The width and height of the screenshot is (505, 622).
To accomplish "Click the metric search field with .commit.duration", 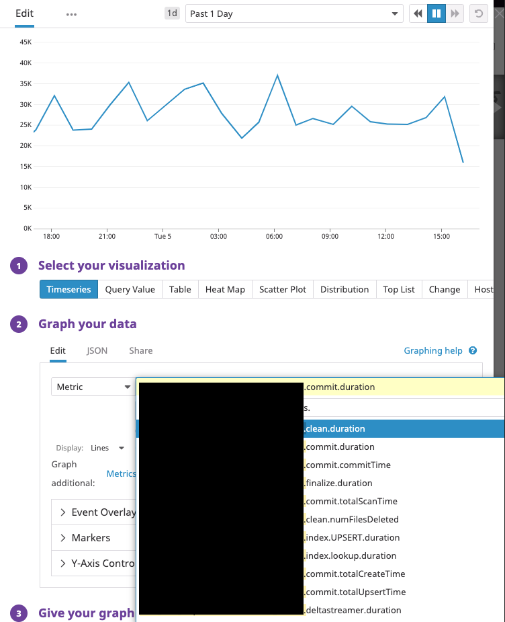I will (x=403, y=387).
